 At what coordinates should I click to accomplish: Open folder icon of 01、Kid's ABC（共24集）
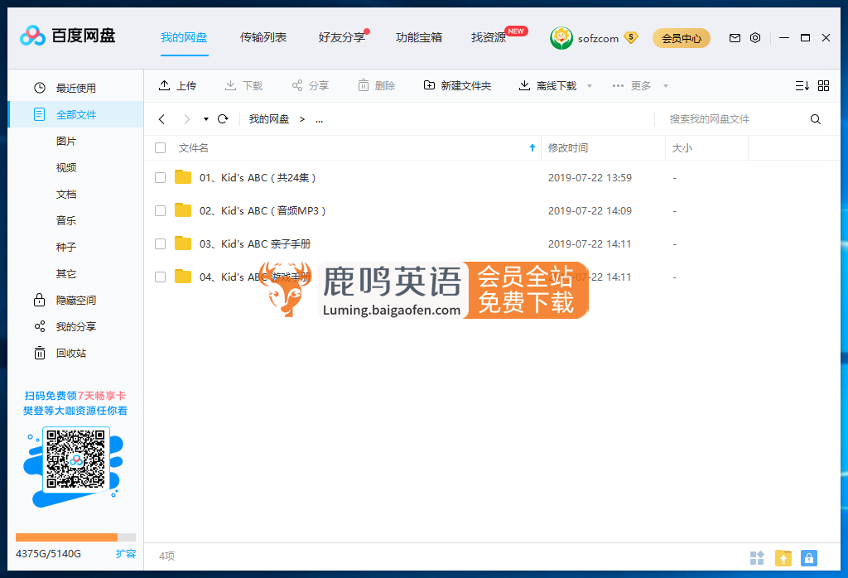(183, 177)
